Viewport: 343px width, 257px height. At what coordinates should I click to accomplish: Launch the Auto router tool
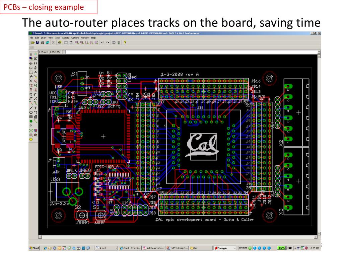(x=36, y=131)
